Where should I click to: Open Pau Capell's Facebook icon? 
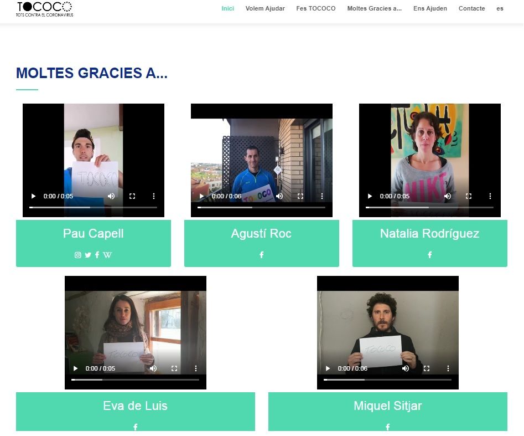97,255
